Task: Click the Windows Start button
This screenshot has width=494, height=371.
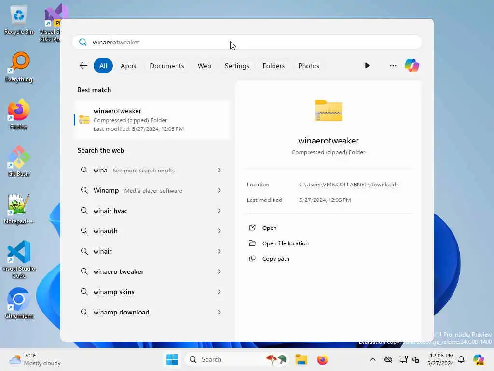Action: 172,359
